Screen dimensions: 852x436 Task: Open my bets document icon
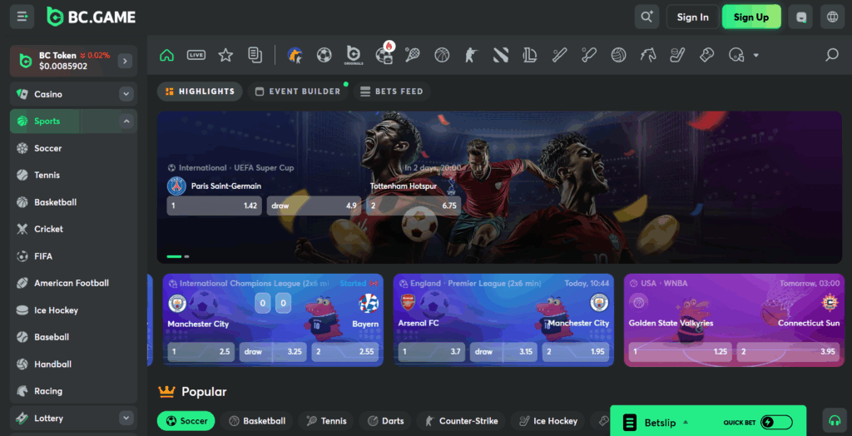255,55
